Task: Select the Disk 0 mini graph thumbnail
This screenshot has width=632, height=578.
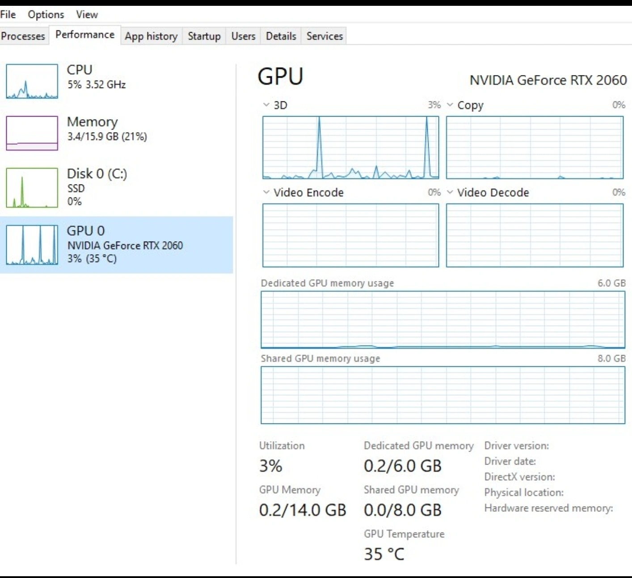Action: pos(32,188)
